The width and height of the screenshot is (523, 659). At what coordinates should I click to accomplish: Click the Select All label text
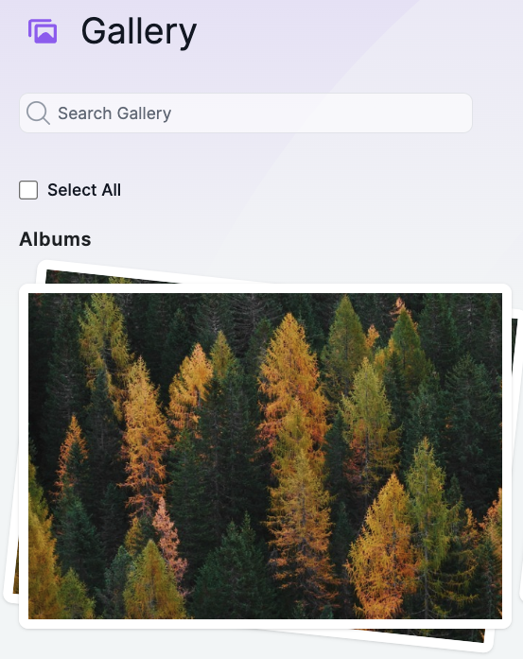pos(84,190)
